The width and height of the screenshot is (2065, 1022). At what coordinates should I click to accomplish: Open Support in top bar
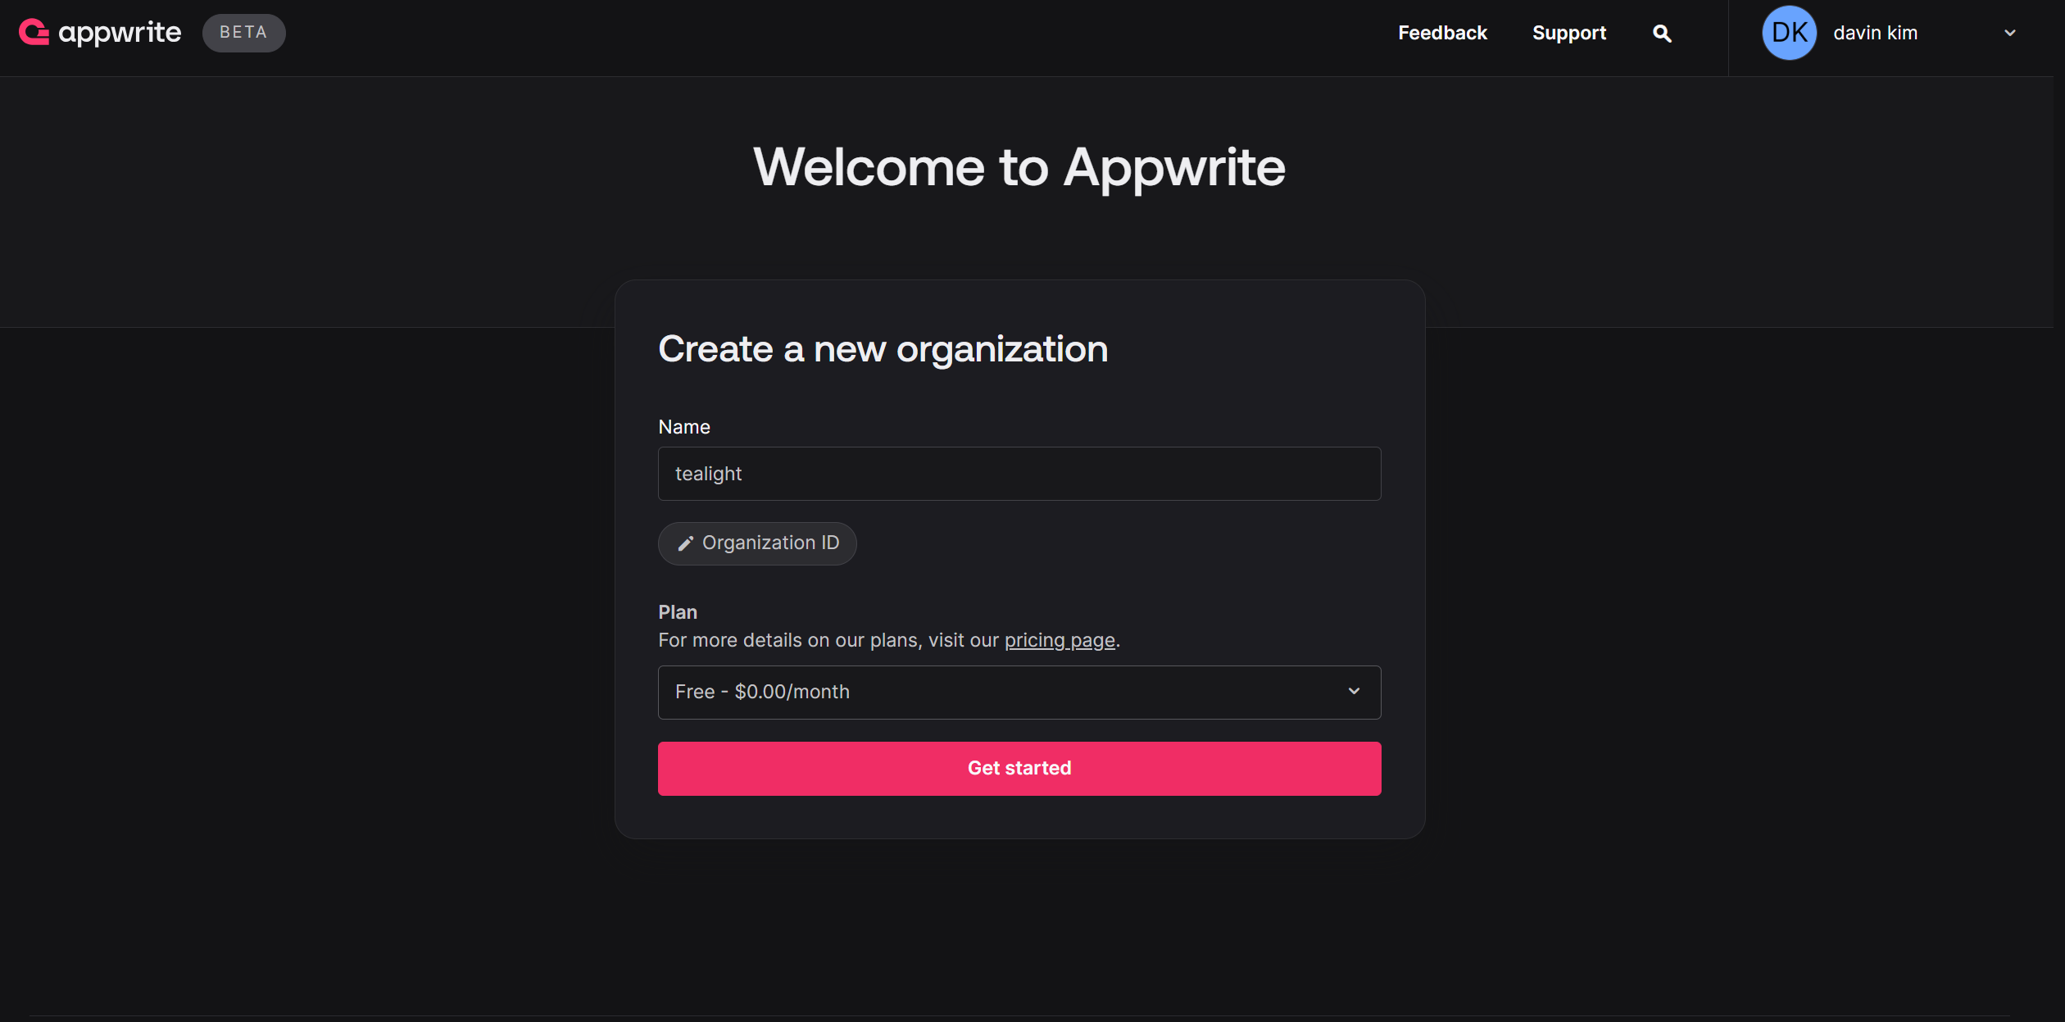1568,33
